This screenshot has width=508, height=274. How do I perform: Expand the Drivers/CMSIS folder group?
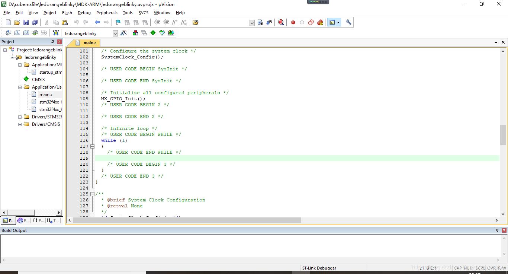pyautogui.click(x=20, y=124)
